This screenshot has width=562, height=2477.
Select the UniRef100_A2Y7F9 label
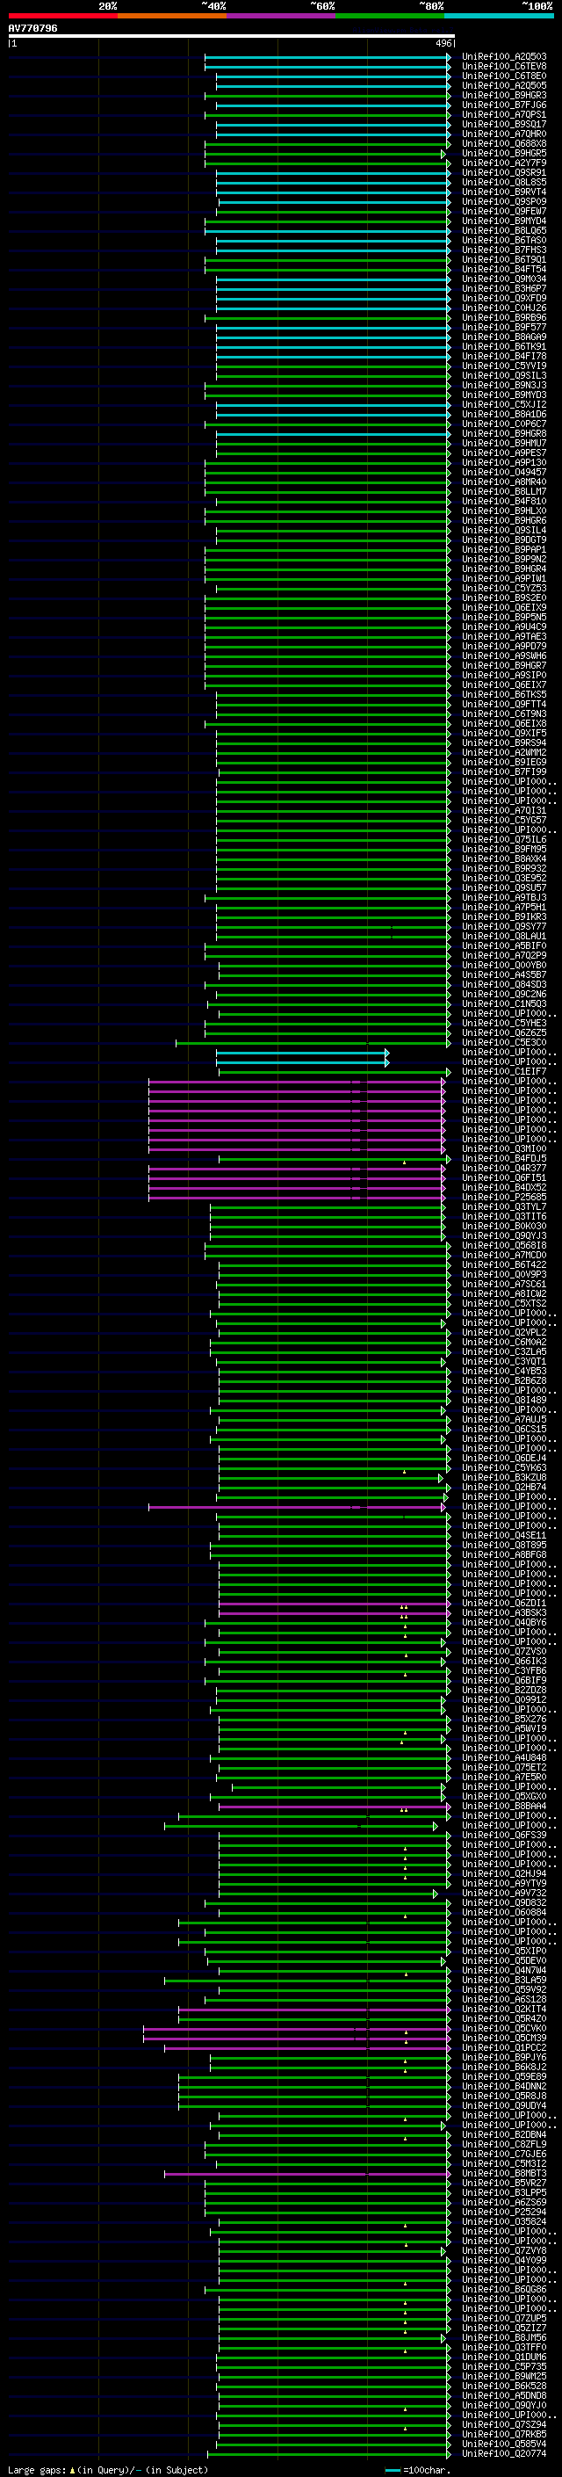[504, 163]
